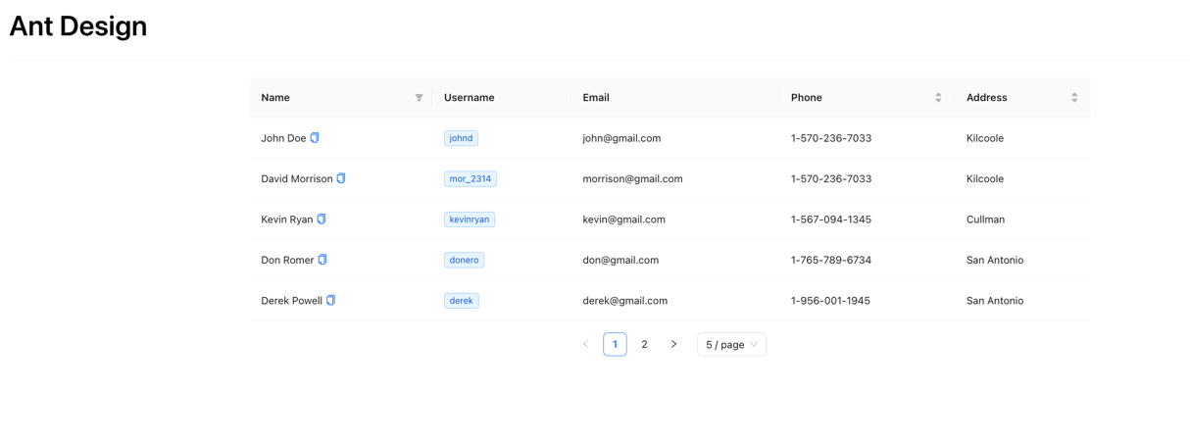Click the kevinryan username tag
Screen dimensions: 1190x440
pos(470,220)
